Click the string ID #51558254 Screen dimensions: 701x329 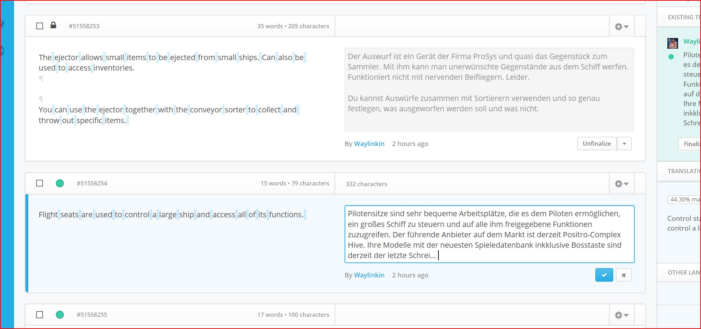pyautogui.click(x=92, y=183)
